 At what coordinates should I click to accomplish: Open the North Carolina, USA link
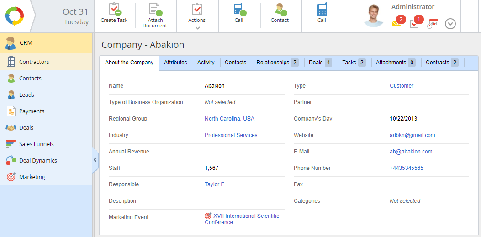(x=229, y=119)
